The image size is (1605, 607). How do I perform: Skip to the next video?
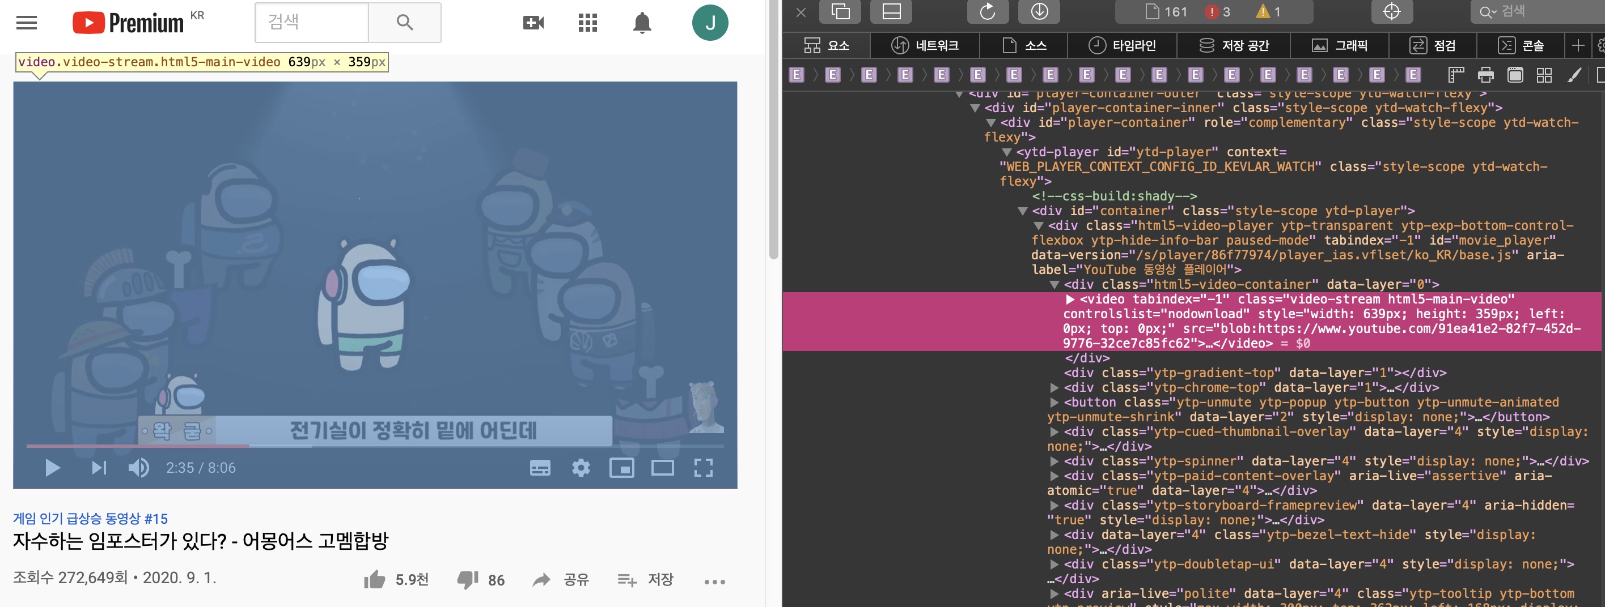pyautogui.click(x=99, y=468)
